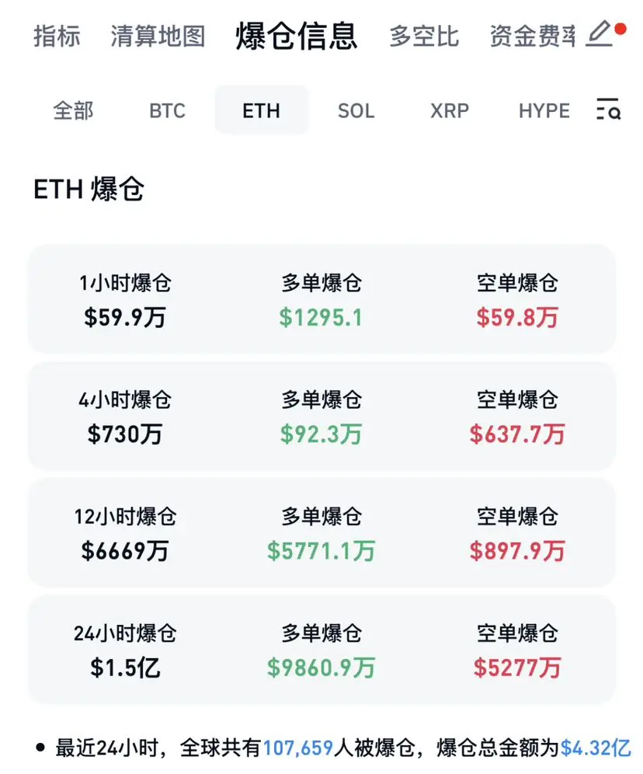
Task: Tap the 24小时 空单爆仓 $5277万 value
Action: pos(517,668)
